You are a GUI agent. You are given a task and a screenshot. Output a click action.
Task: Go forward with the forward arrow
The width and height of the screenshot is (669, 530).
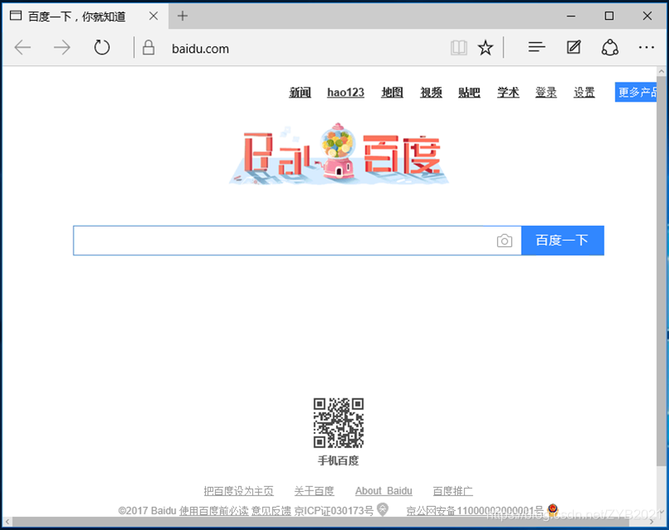point(62,47)
